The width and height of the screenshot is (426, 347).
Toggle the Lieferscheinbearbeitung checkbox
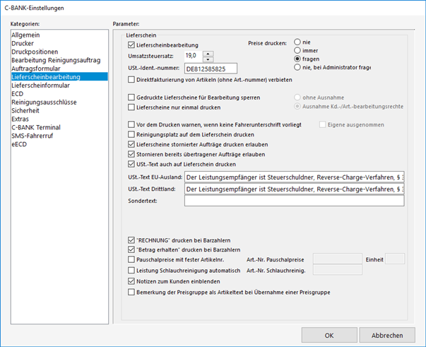point(131,45)
